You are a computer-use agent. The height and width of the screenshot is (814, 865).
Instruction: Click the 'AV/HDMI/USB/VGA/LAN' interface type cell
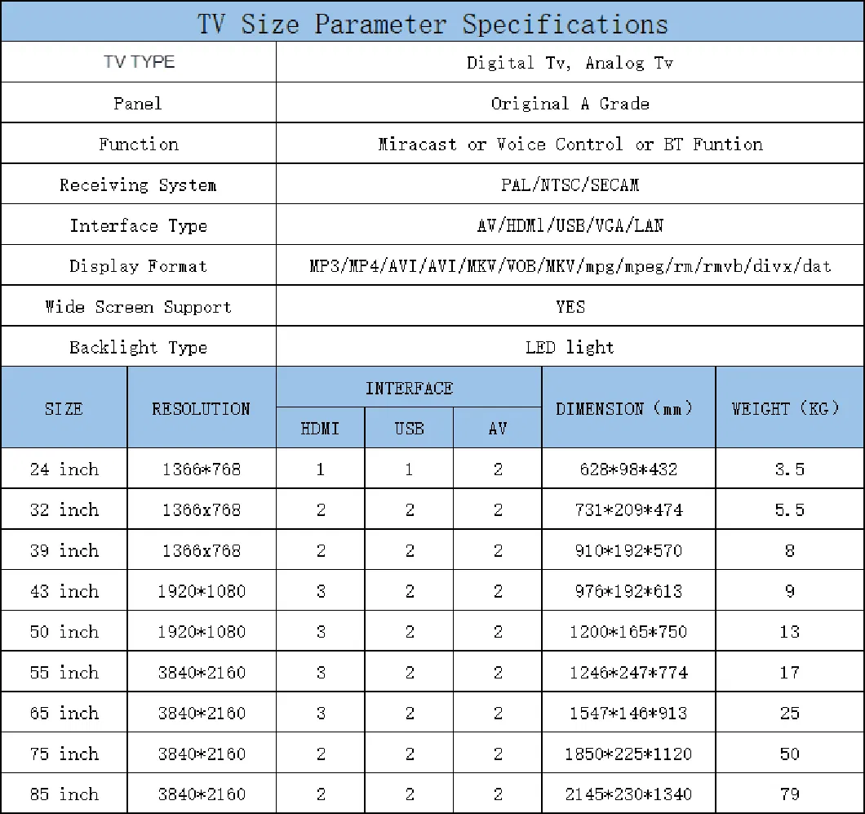(x=570, y=226)
